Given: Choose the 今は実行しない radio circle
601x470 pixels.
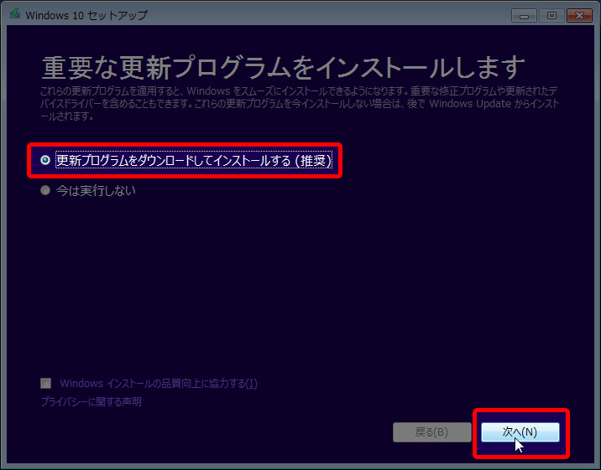Looking at the screenshot, I should coord(45,191).
